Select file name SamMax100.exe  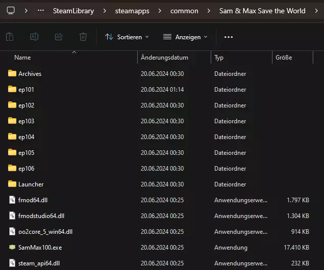(x=40, y=247)
